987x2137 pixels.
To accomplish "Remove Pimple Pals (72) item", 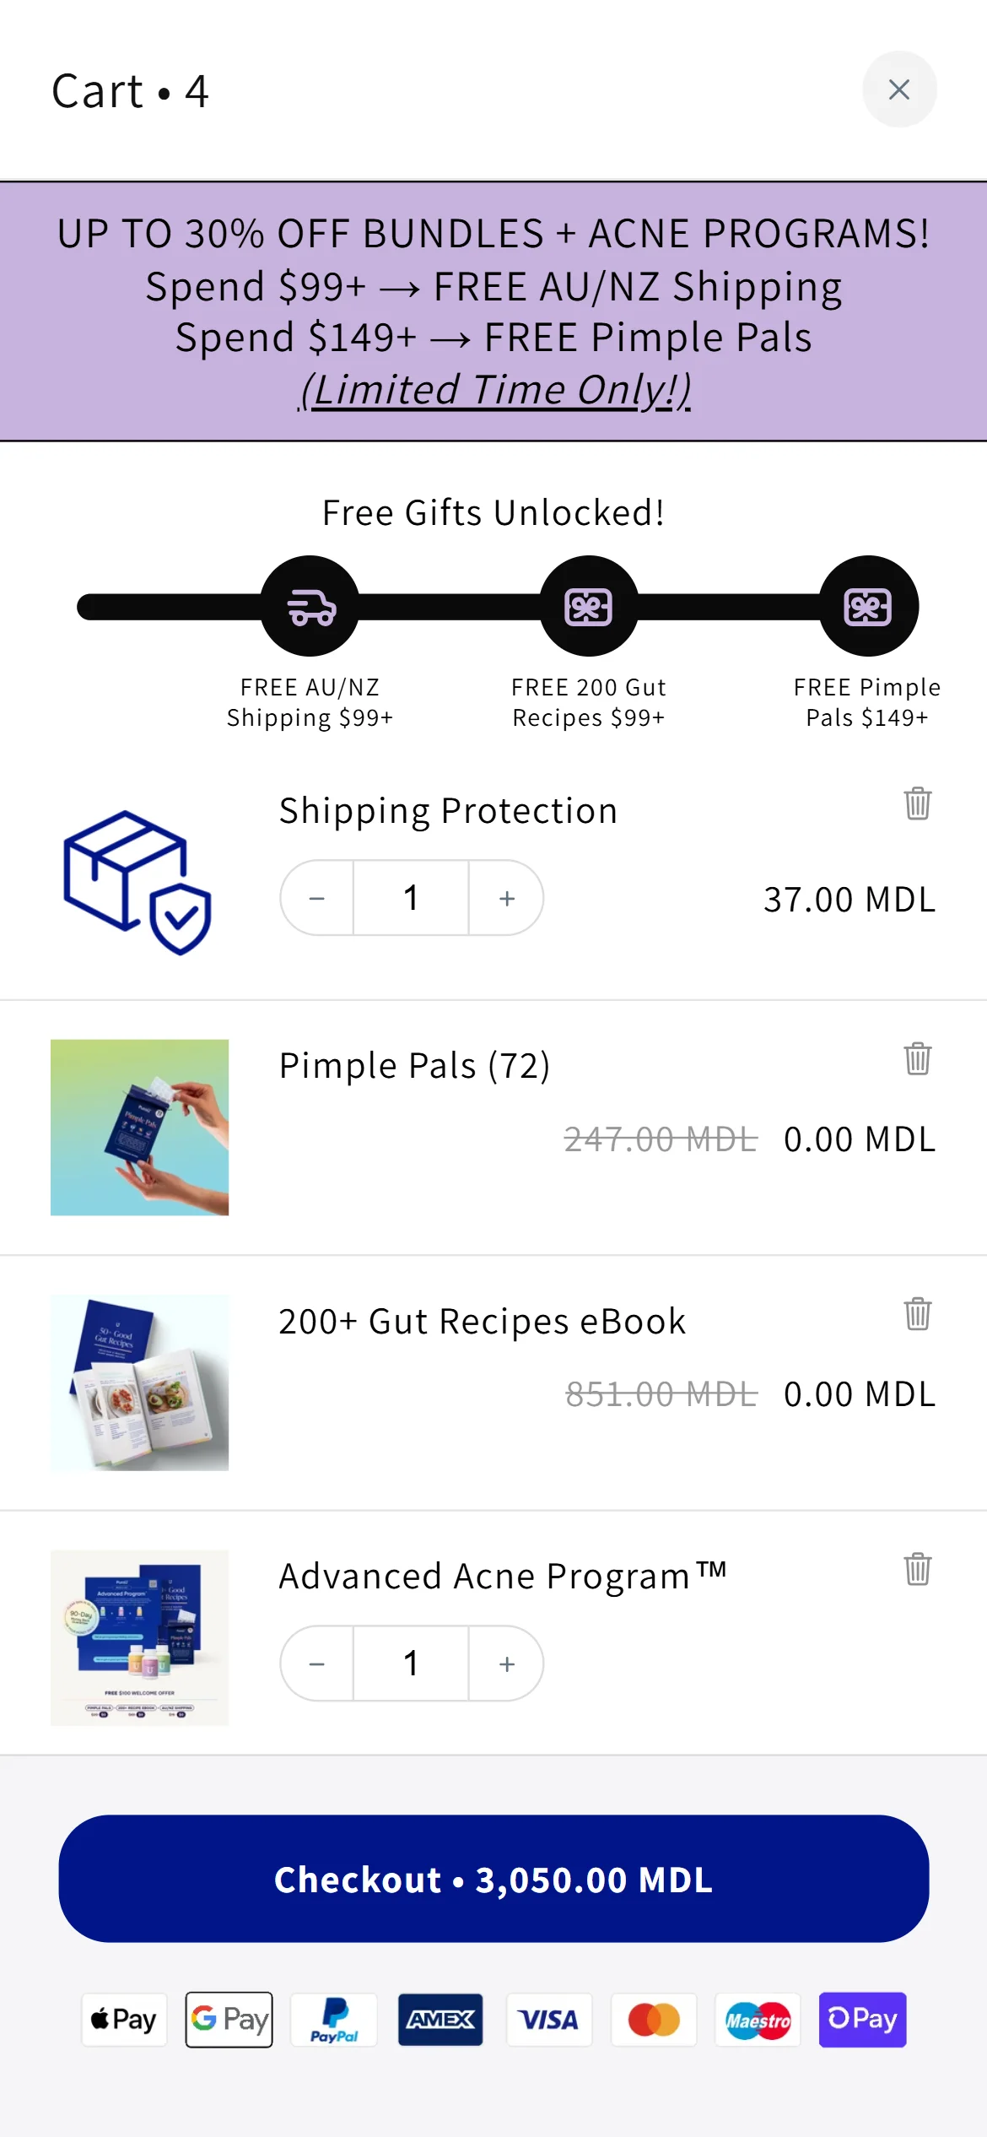I will tap(917, 1058).
